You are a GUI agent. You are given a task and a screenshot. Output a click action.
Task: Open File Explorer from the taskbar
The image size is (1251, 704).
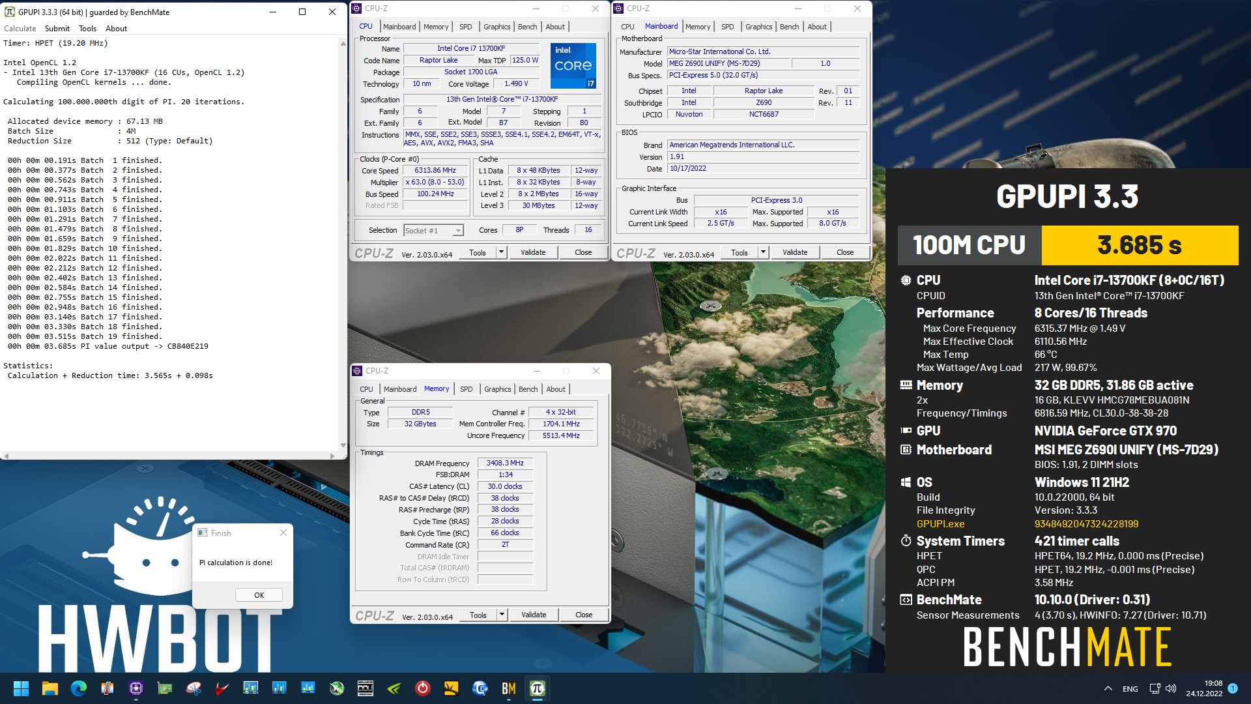tap(50, 688)
